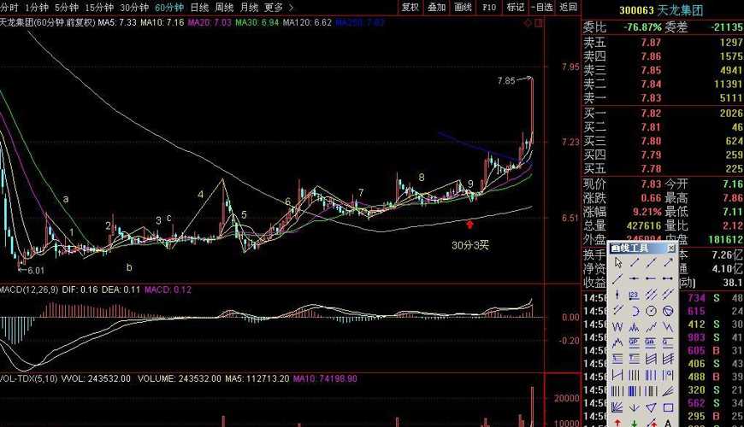Open the 周线 weekly chart tab
The height and width of the screenshot is (427, 744).
click(x=224, y=7)
